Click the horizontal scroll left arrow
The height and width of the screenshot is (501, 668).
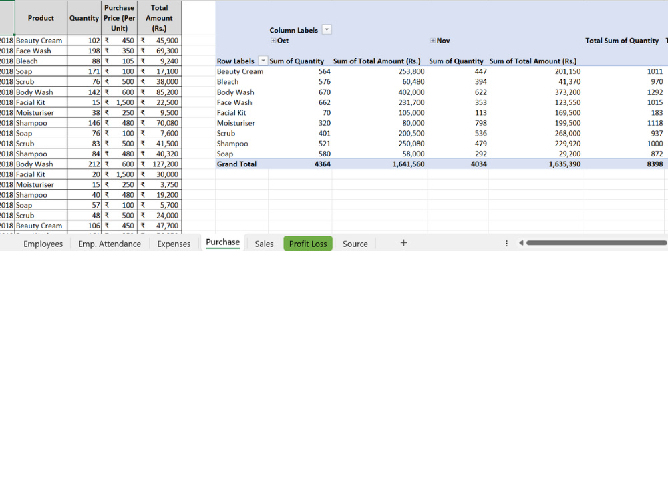(x=521, y=243)
